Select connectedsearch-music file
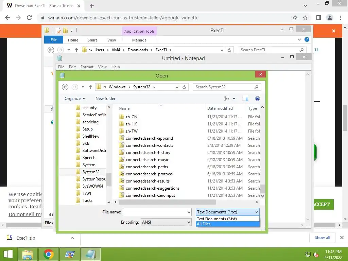The image size is (348, 261). (147, 160)
